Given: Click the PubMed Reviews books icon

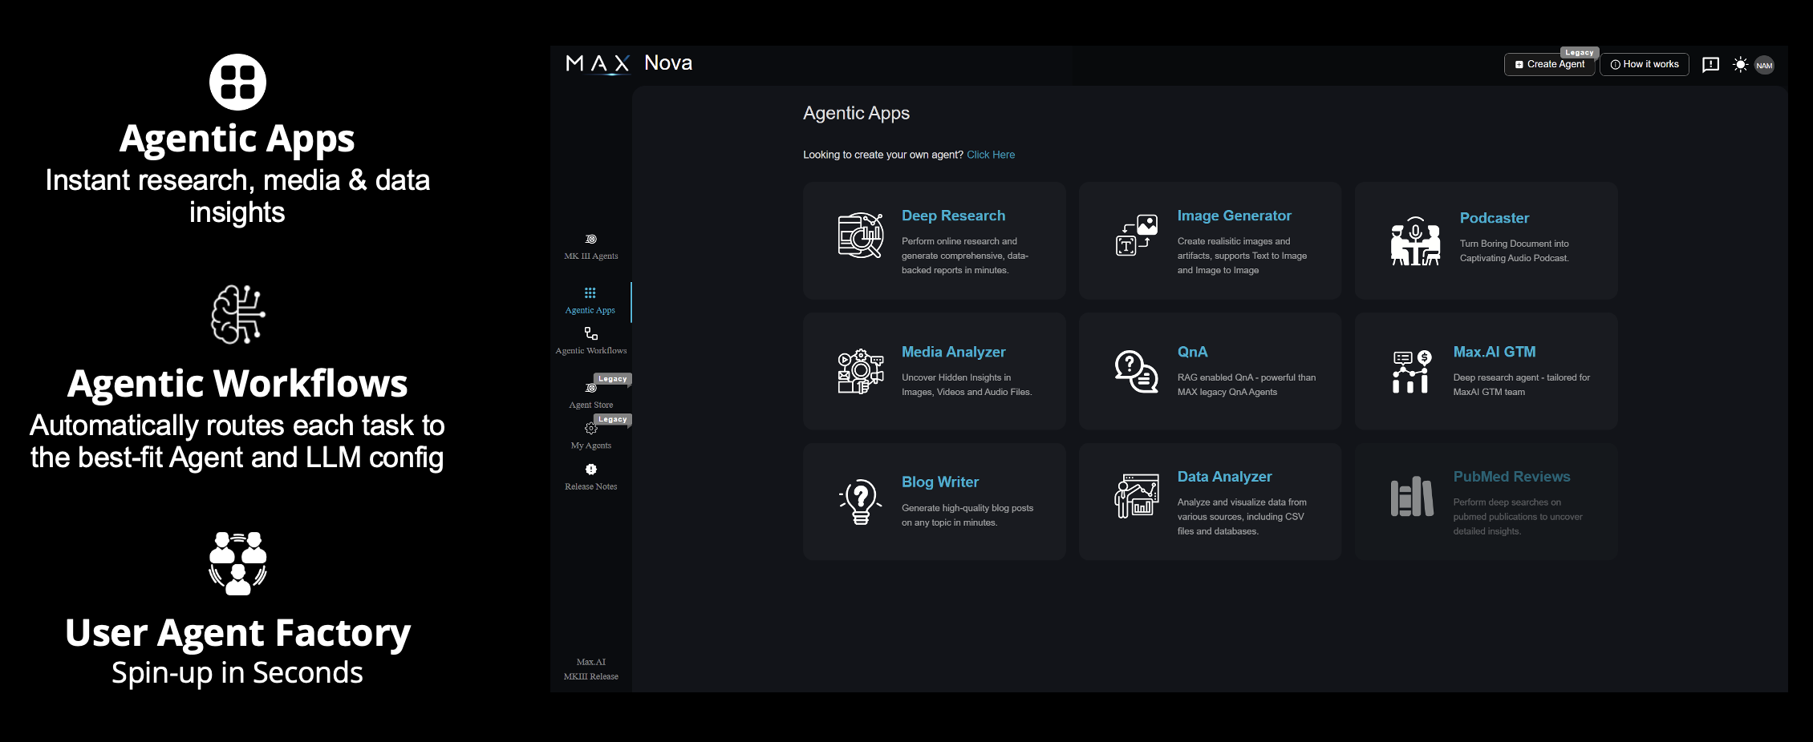Looking at the screenshot, I should tap(1411, 497).
